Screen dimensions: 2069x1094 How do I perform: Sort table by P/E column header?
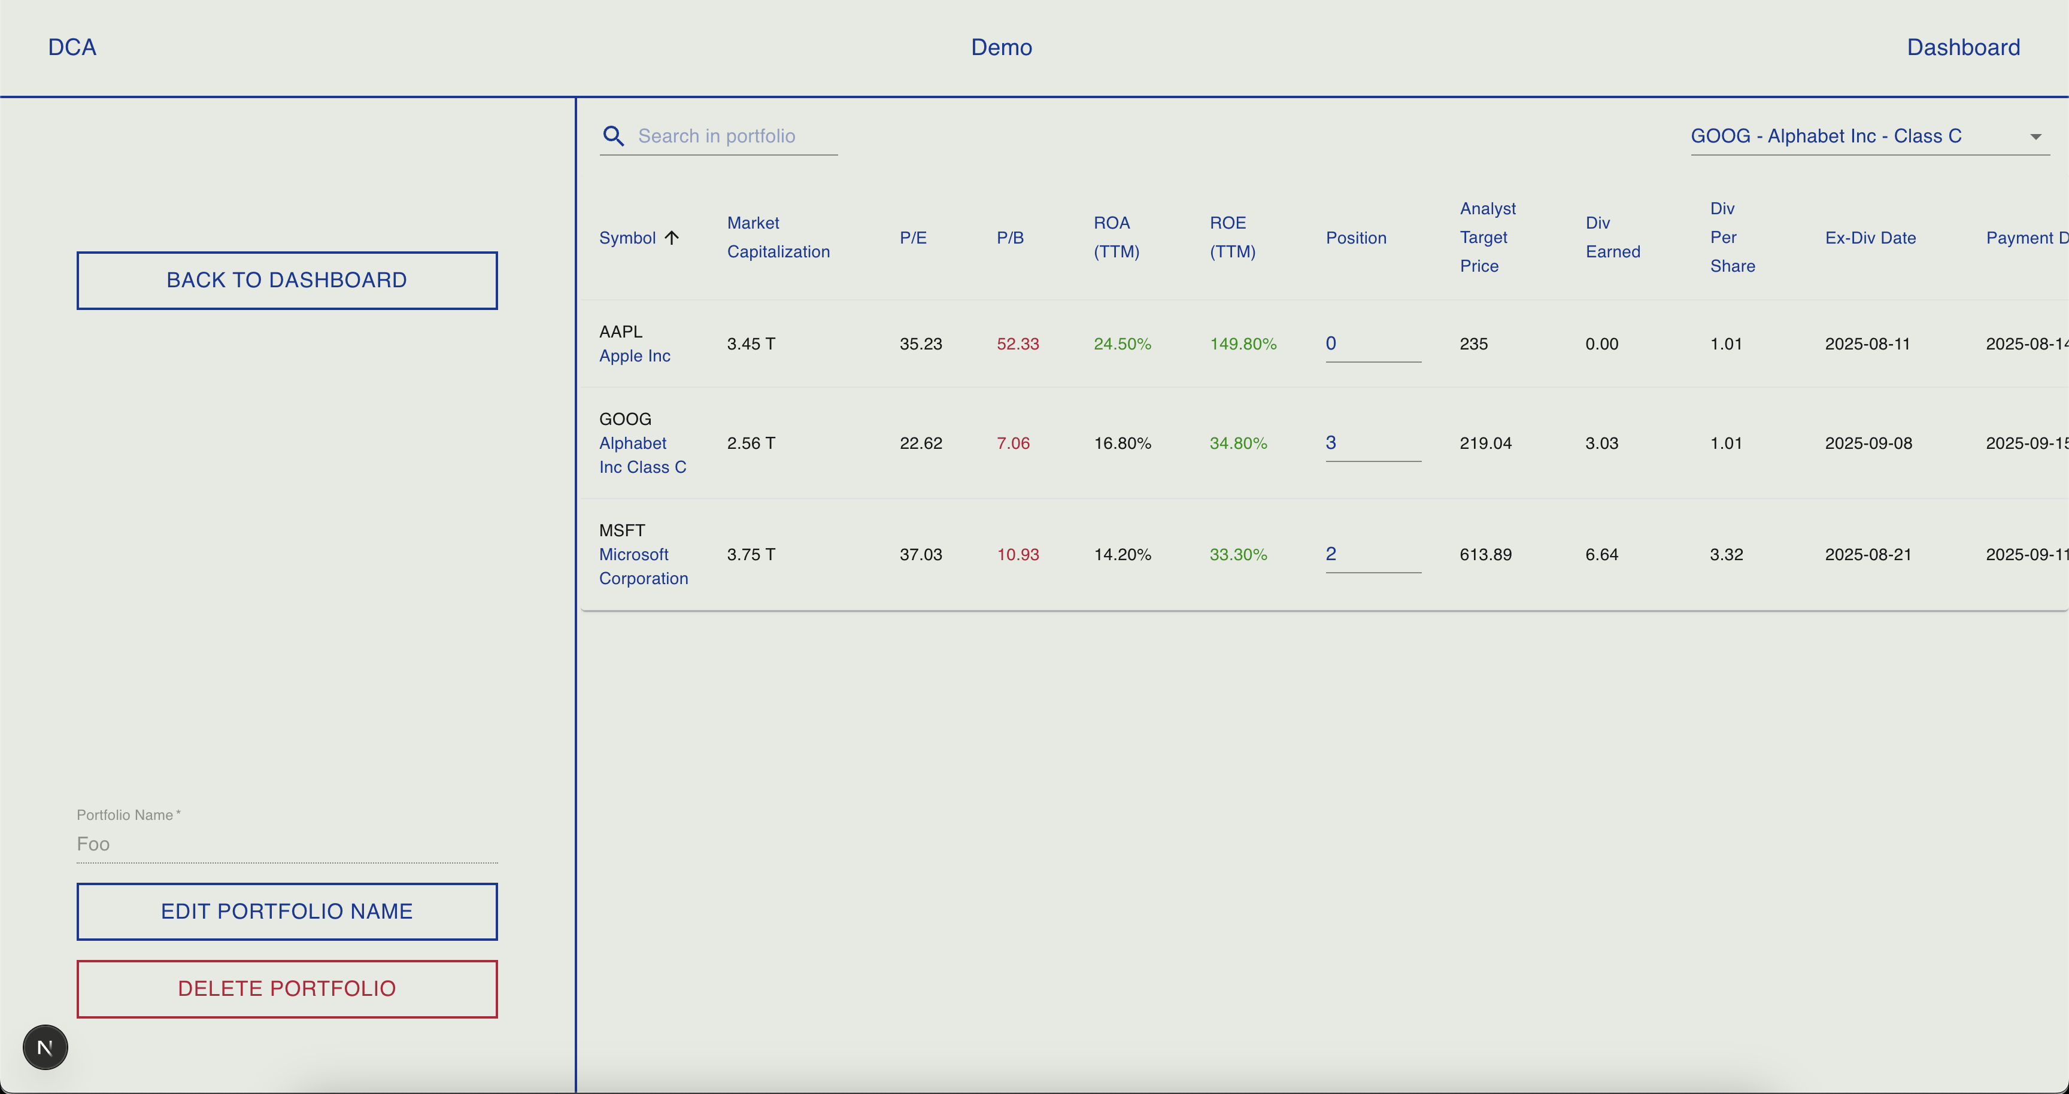pos(913,238)
